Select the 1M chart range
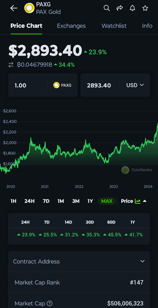This screenshot has height=308, width=158. pos(61,201)
